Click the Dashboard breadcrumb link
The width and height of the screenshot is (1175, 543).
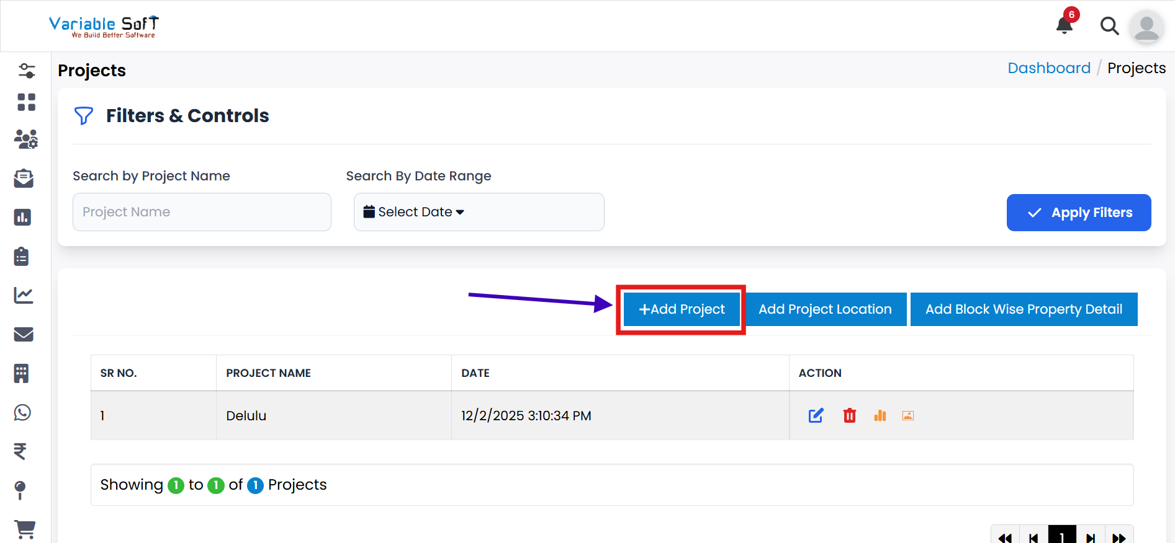point(1048,68)
